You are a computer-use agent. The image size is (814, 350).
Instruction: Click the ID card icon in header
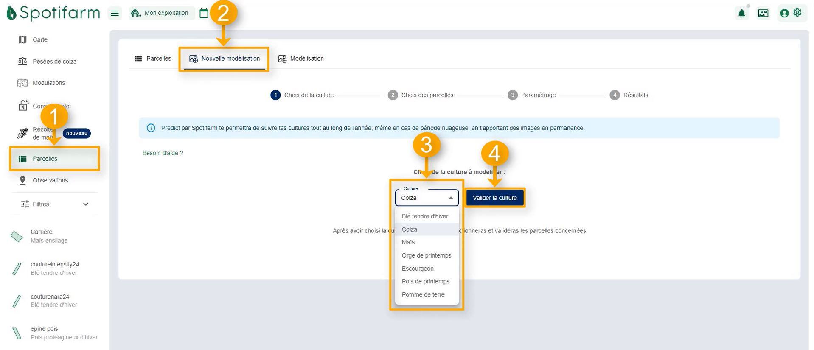tap(763, 13)
